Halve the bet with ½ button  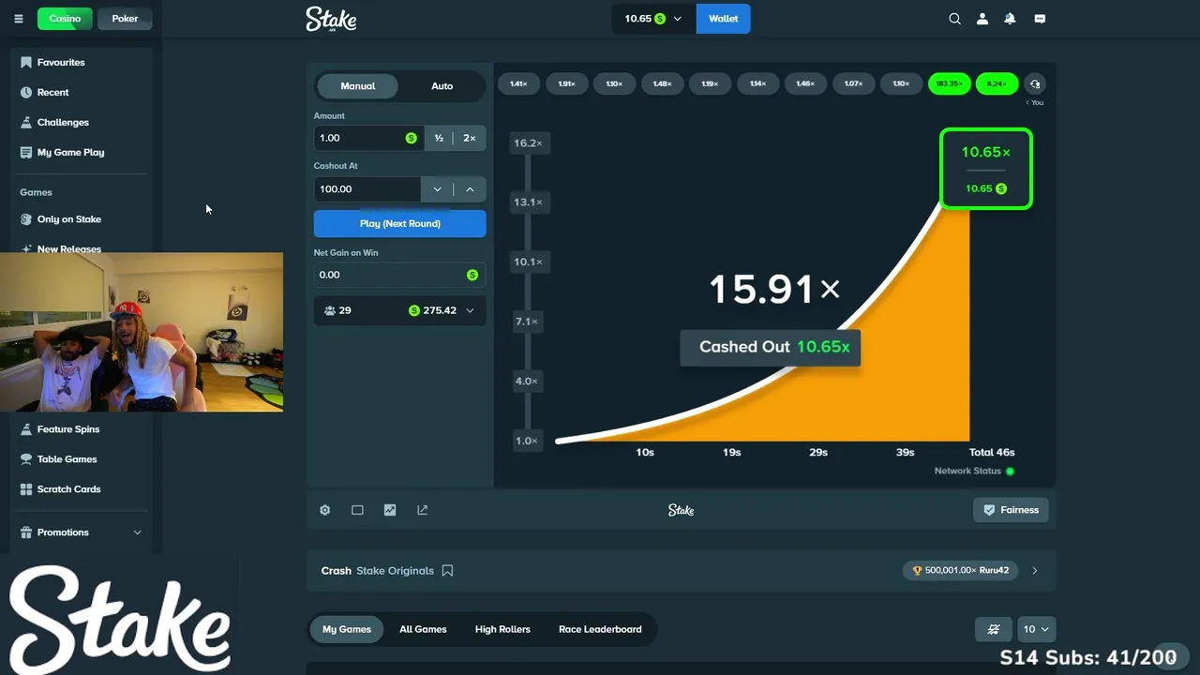[439, 138]
